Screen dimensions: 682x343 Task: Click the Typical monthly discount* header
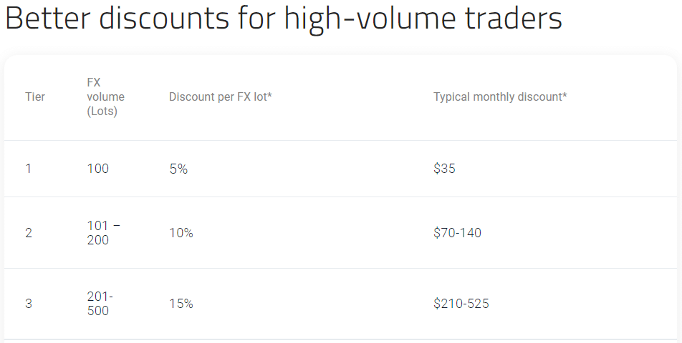pyautogui.click(x=500, y=96)
